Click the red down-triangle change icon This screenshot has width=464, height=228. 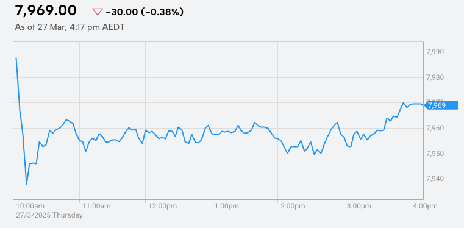pyautogui.click(x=98, y=12)
